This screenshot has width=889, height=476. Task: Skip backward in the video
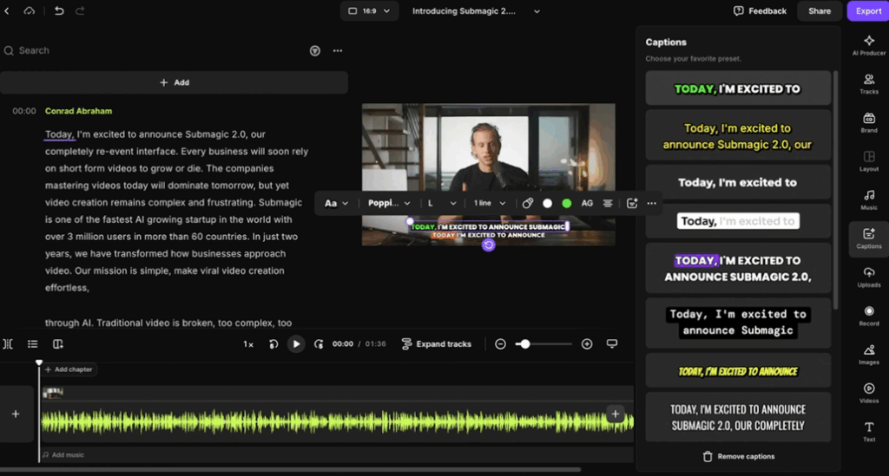[273, 344]
